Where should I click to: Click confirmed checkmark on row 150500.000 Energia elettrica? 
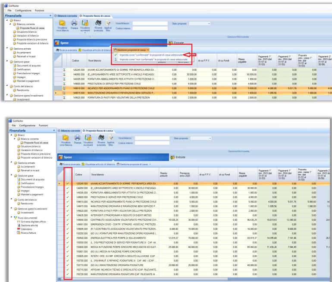coord(67,238)
